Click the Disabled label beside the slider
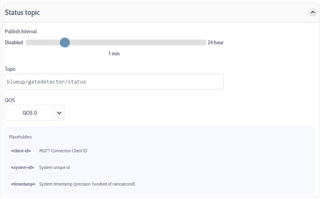322x199 pixels. [x=14, y=42]
